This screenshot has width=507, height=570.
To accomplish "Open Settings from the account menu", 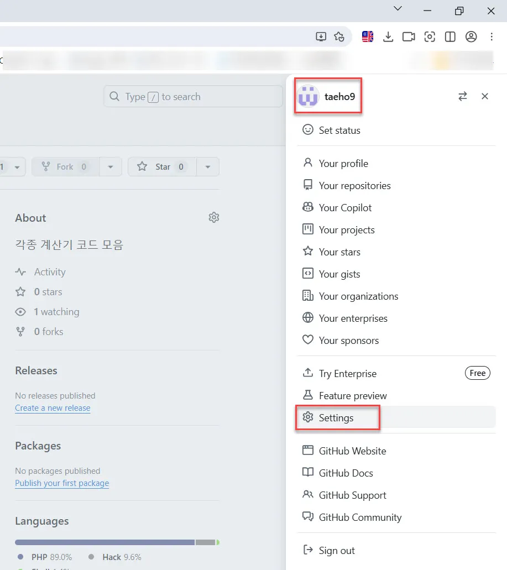I will (x=337, y=418).
